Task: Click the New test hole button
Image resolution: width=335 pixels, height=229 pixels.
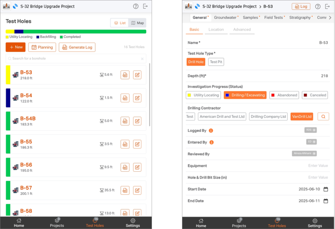Action: pyautogui.click(x=15, y=47)
